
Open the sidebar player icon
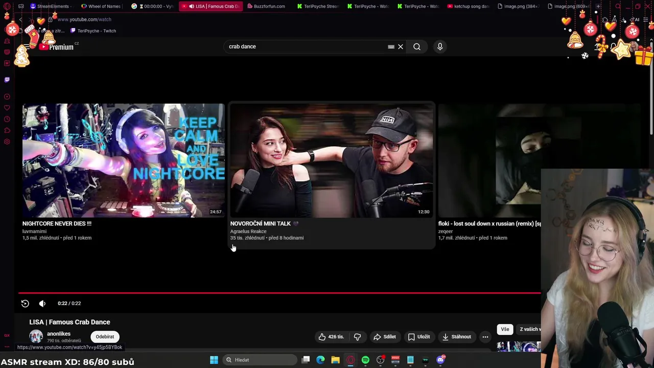click(7, 97)
